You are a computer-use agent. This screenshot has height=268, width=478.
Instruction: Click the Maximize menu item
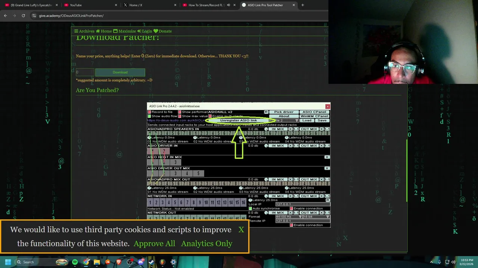(124, 31)
